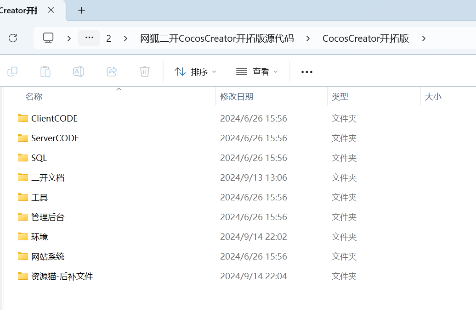Click the Paste toolbar icon
The width and height of the screenshot is (476, 310).
point(45,72)
